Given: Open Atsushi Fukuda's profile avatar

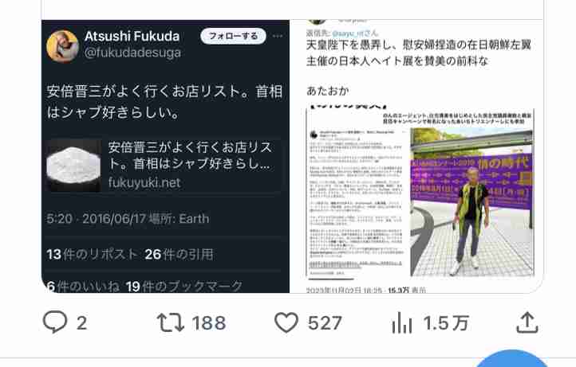Looking at the screenshot, I should (63, 46).
